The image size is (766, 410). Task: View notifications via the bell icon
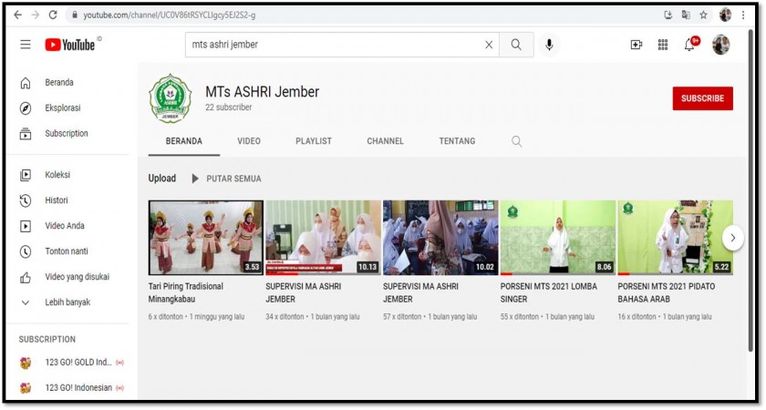[x=689, y=45]
